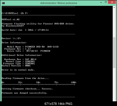
Task: Click Extra Info value '07/10/23 PIONEER'
Action: 38,51
